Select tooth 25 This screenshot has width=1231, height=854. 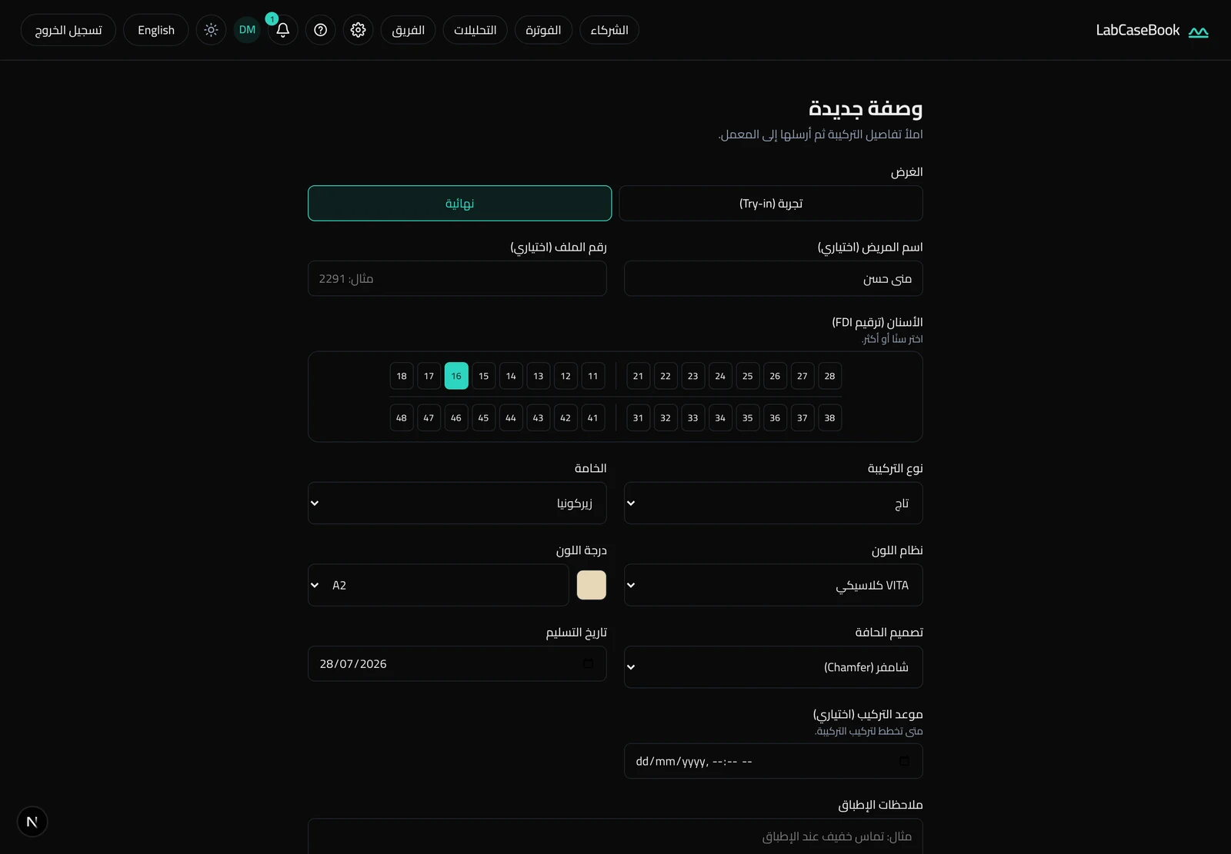click(747, 376)
